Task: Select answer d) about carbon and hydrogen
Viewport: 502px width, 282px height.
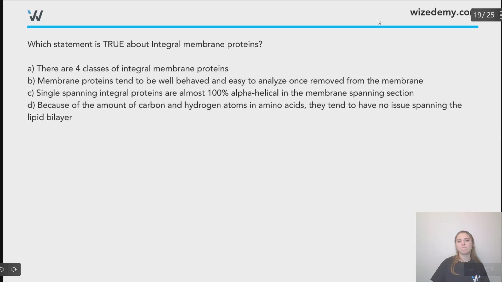Action: (244, 105)
